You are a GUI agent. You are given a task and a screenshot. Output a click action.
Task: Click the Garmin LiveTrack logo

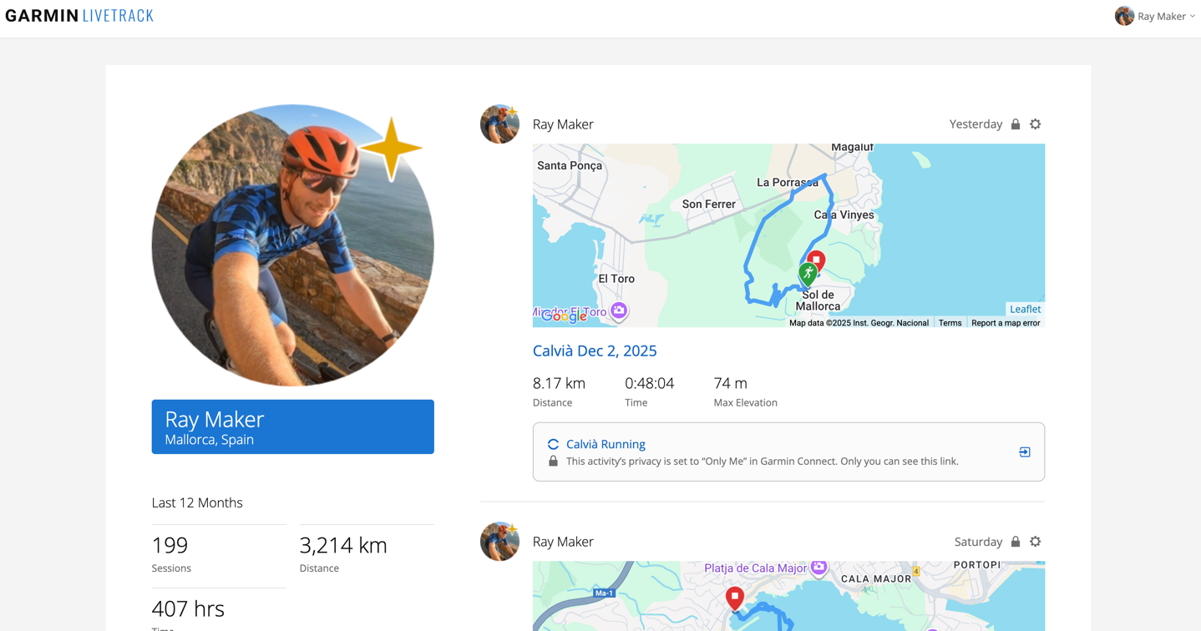pos(79,16)
